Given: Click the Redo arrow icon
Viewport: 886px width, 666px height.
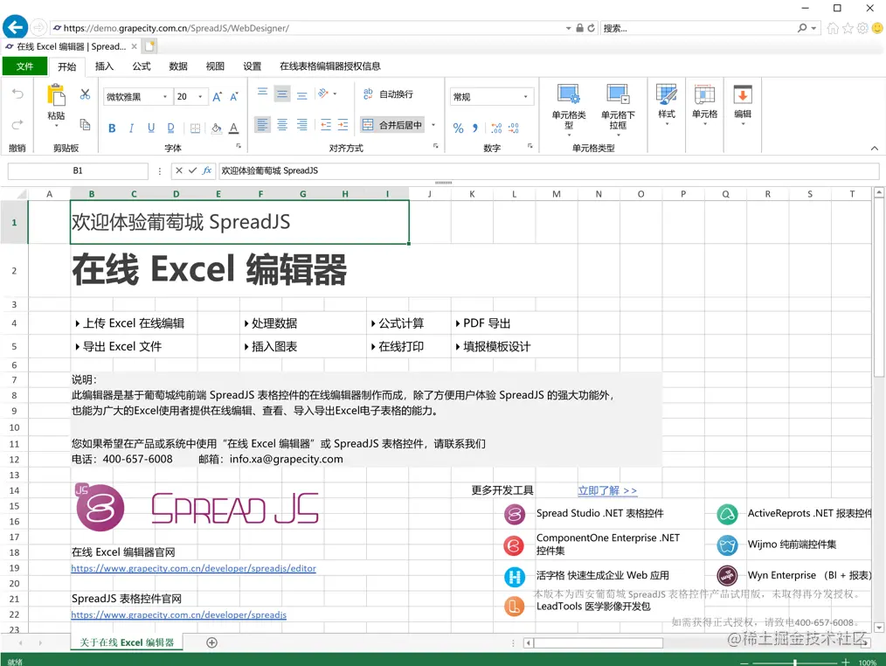Looking at the screenshot, I should tap(17, 124).
